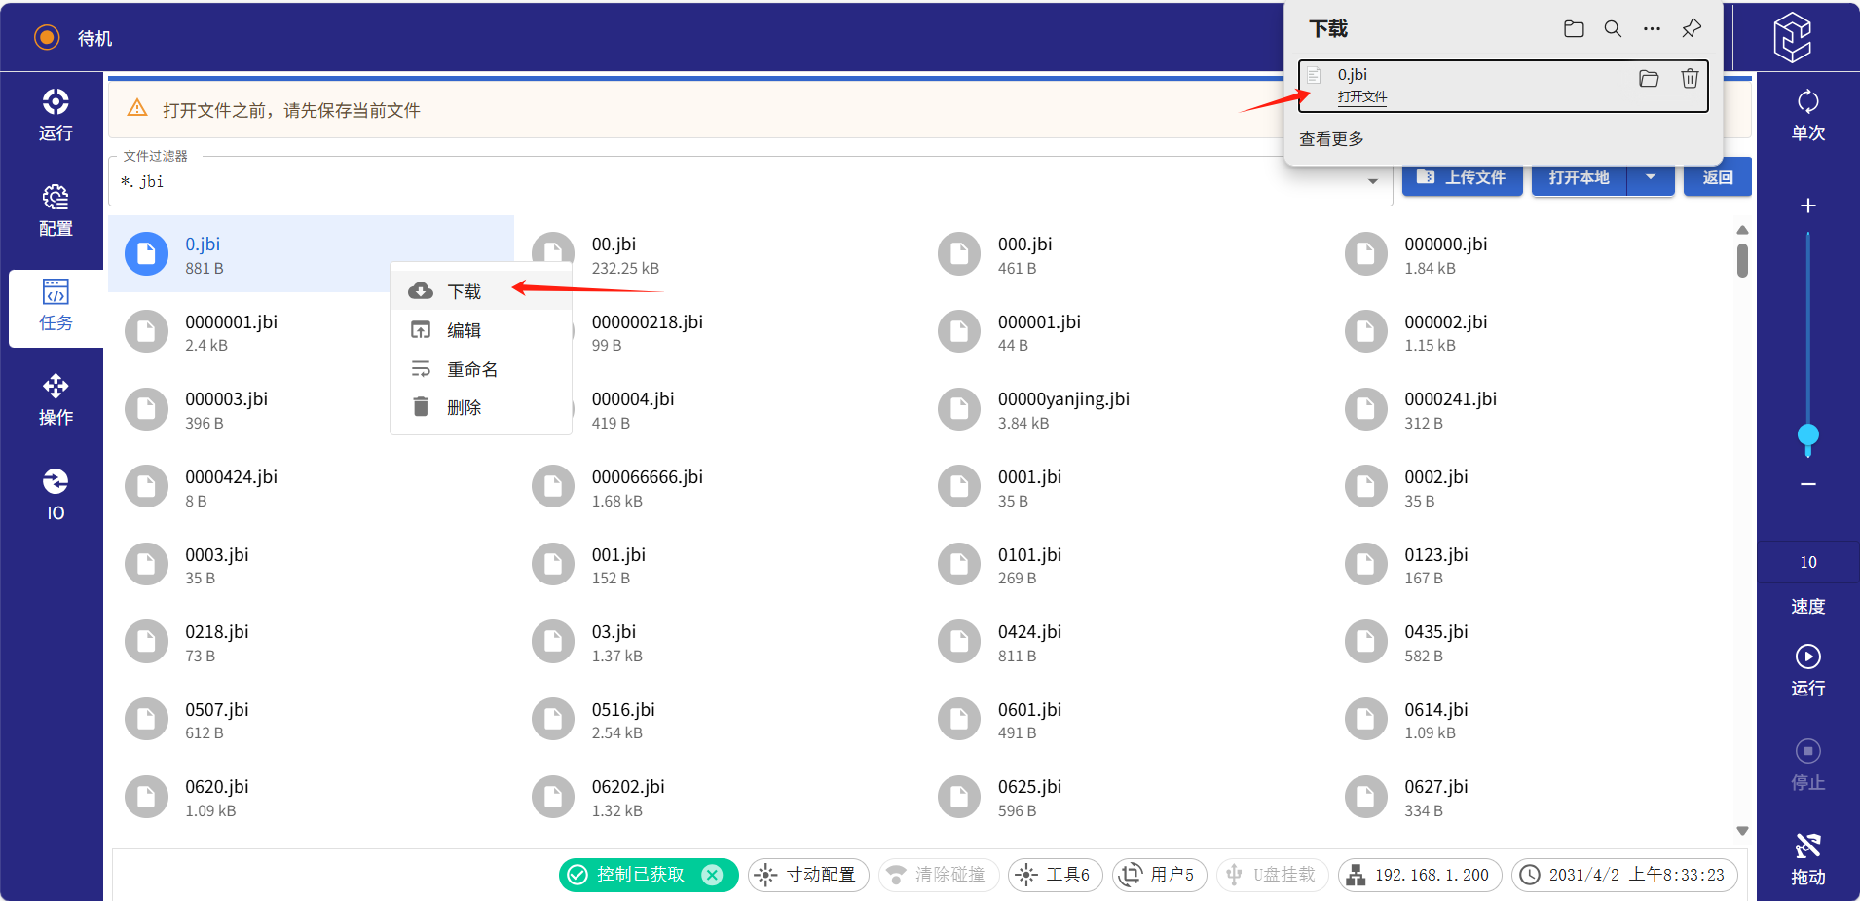Expand the file filter dropdown

tap(1372, 182)
